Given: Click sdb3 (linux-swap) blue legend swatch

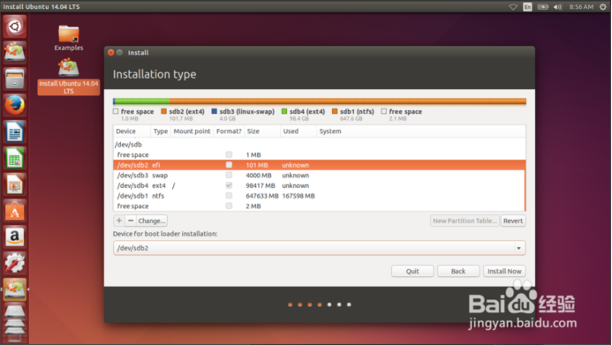Looking at the screenshot, I should [214, 111].
